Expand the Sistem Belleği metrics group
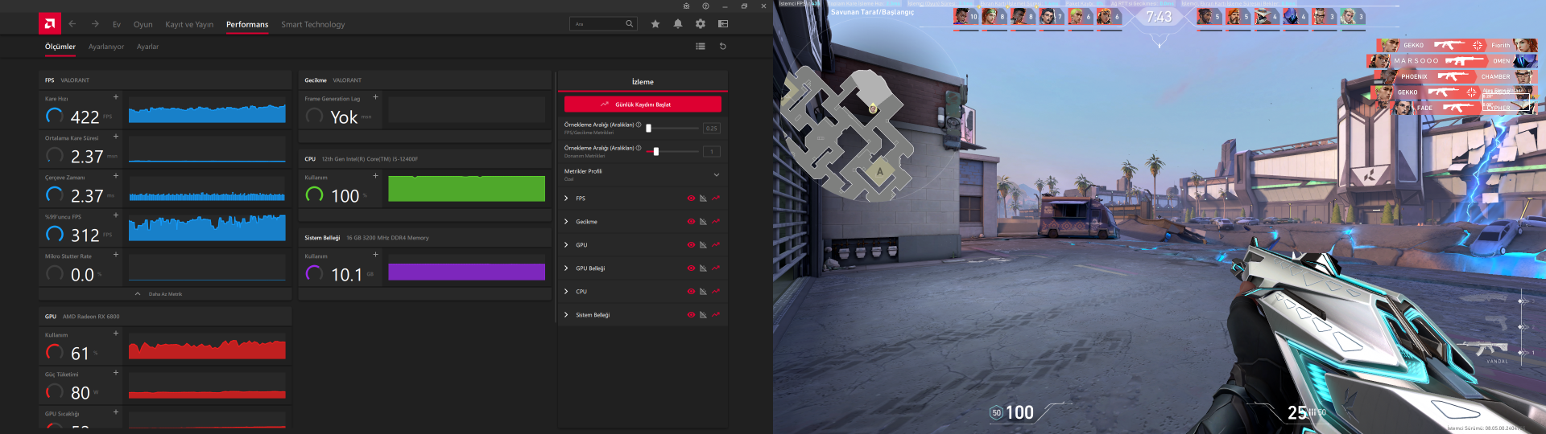 point(566,315)
